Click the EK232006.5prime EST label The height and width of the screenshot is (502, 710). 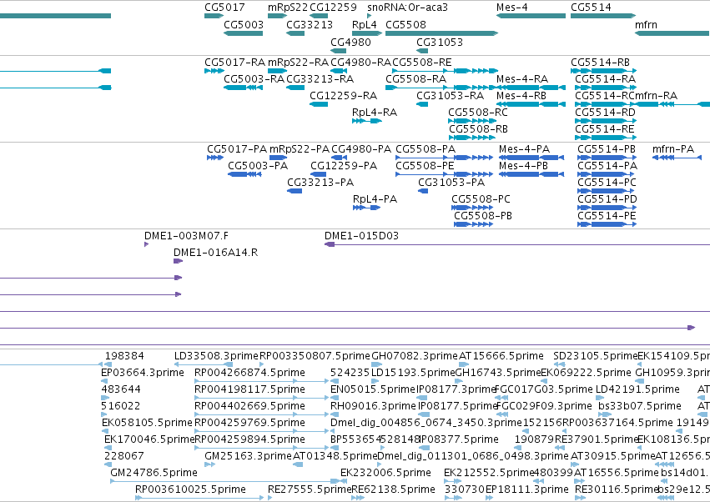pyautogui.click(x=385, y=473)
